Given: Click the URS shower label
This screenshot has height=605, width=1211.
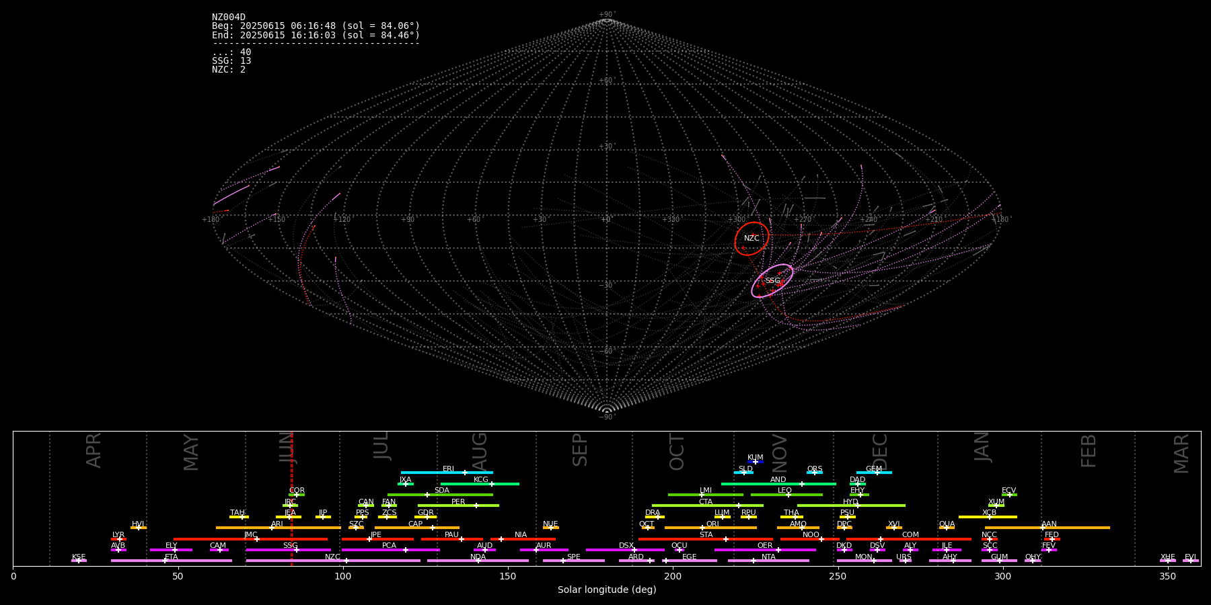Looking at the screenshot, I should (904, 557).
